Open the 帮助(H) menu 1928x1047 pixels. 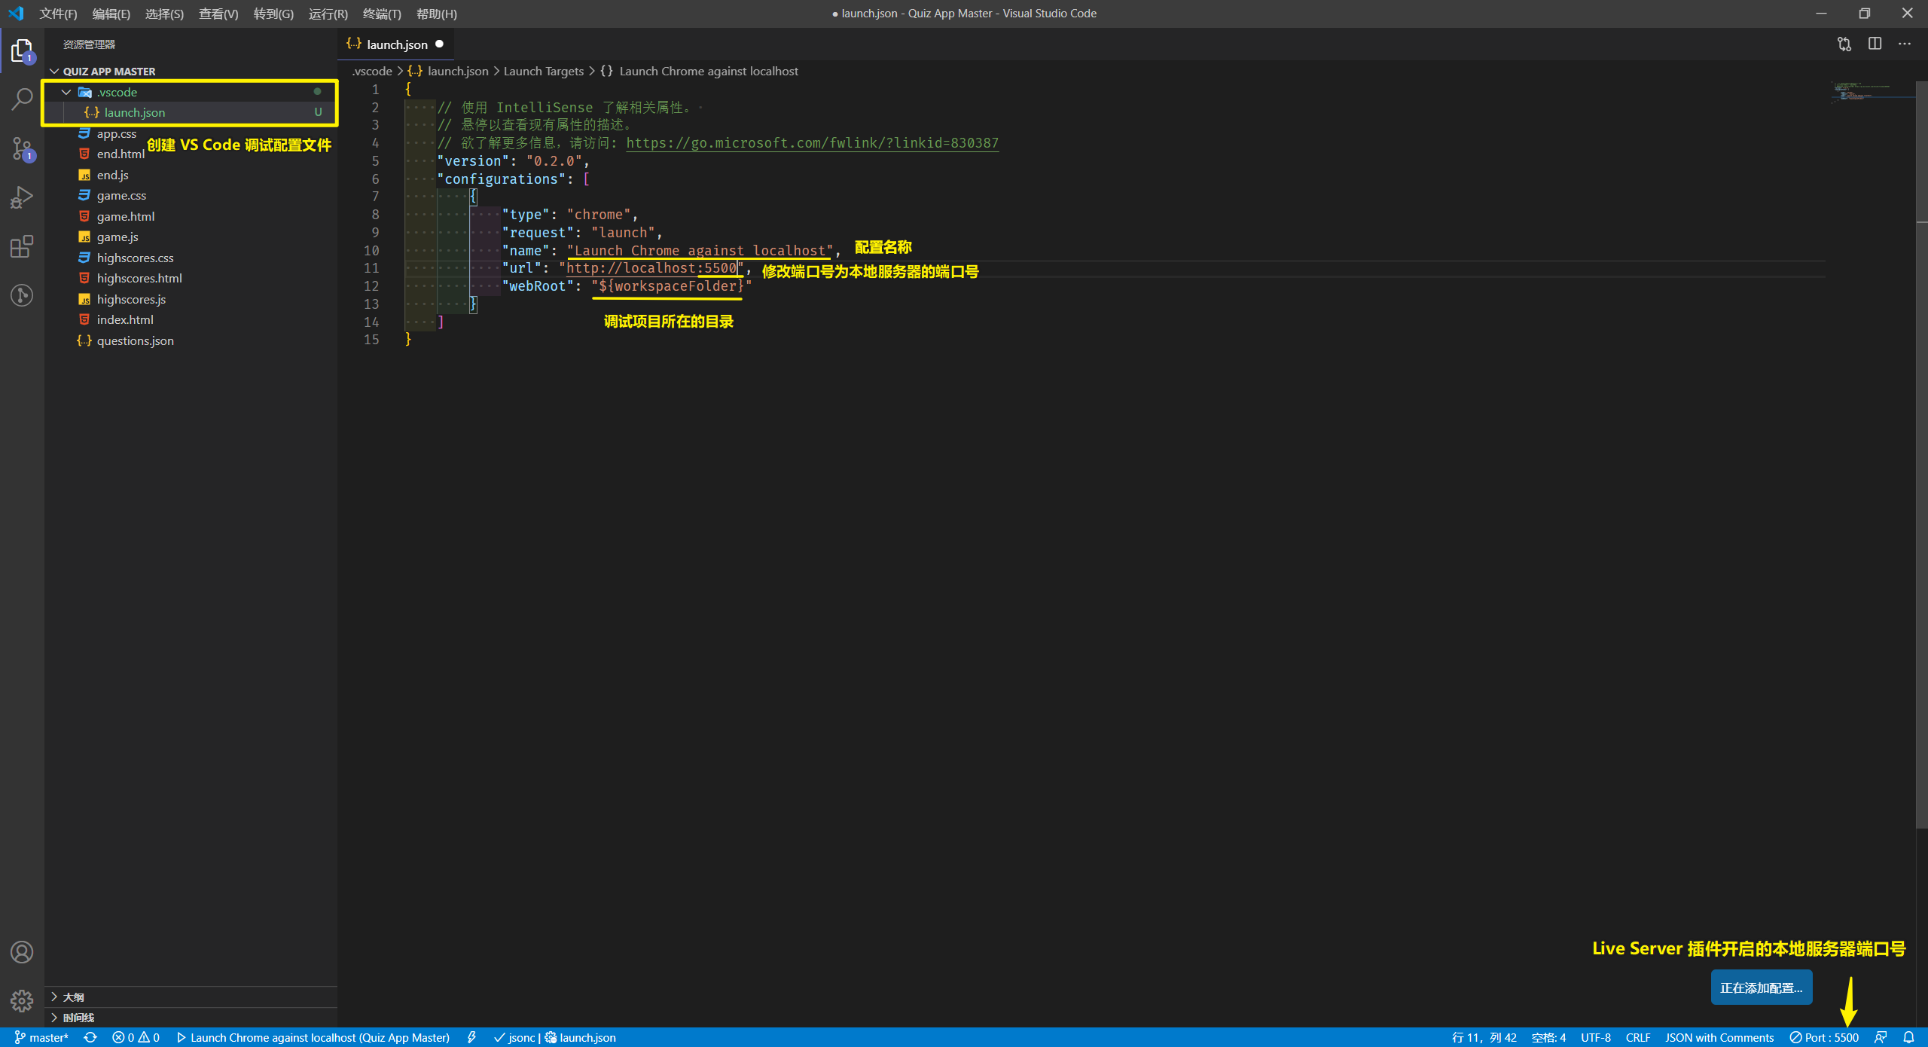click(436, 14)
